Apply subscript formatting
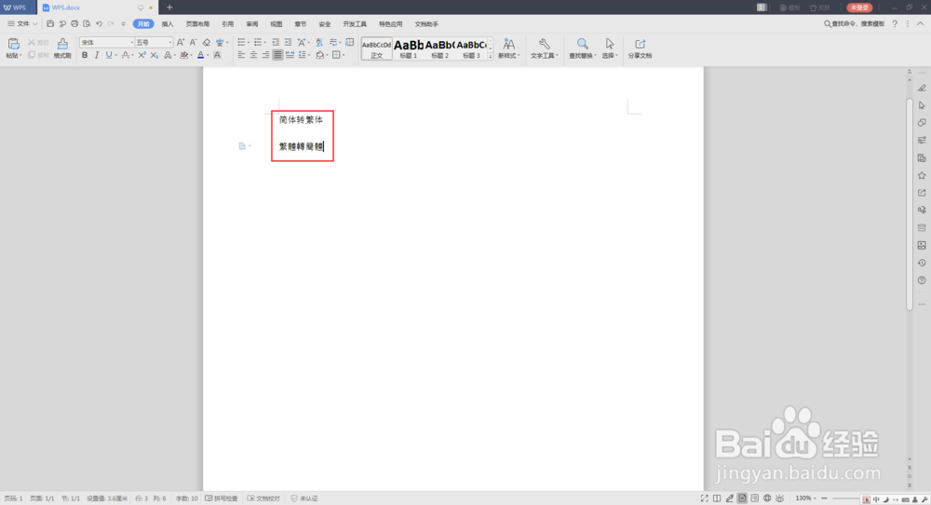931x505 pixels. coord(154,55)
